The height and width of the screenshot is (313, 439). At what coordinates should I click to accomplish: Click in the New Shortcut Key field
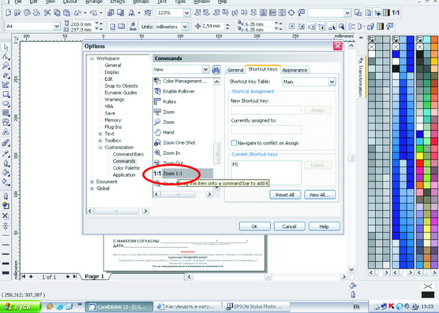(x=266, y=110)
